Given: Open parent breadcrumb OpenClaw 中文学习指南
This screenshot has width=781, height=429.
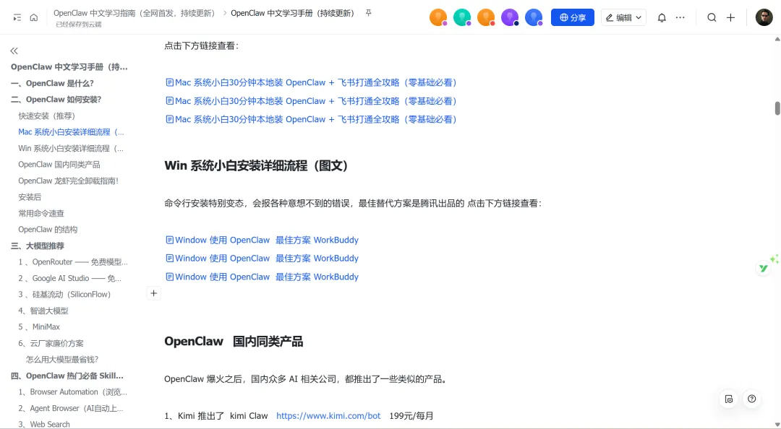Looking at the screenshot, I should pos(135,13).
